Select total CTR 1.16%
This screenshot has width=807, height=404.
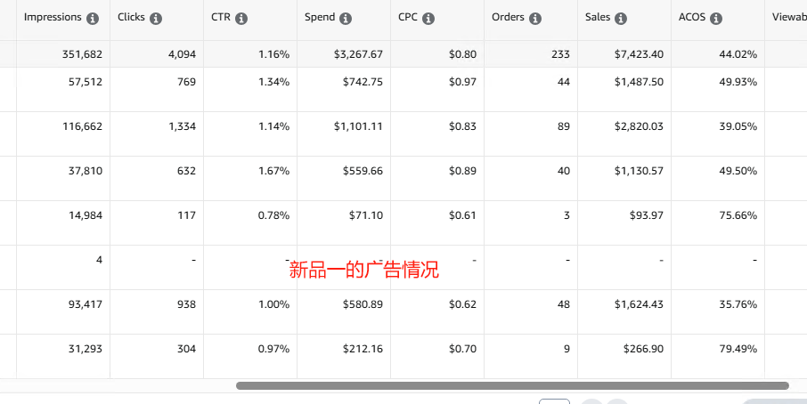[x=273, y=54]
